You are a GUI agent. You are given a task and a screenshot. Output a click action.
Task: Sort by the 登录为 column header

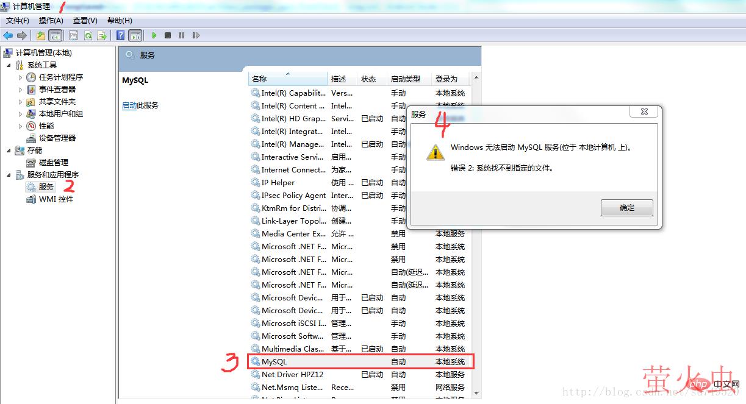451,79
